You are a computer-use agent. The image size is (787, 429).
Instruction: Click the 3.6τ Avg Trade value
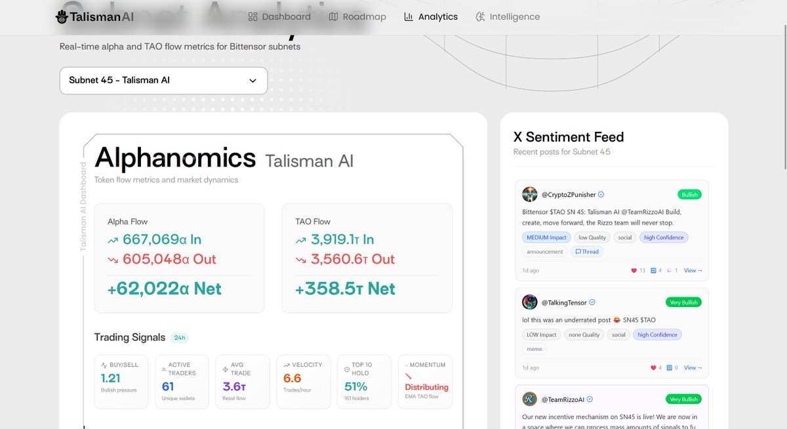click(235, 386)
